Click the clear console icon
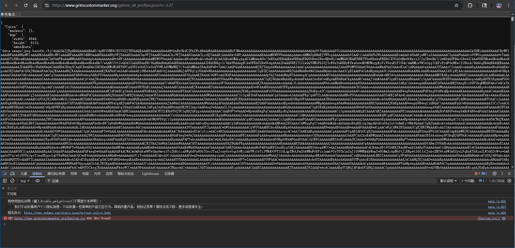The image size is (515, 248). (x=12, y=181)
